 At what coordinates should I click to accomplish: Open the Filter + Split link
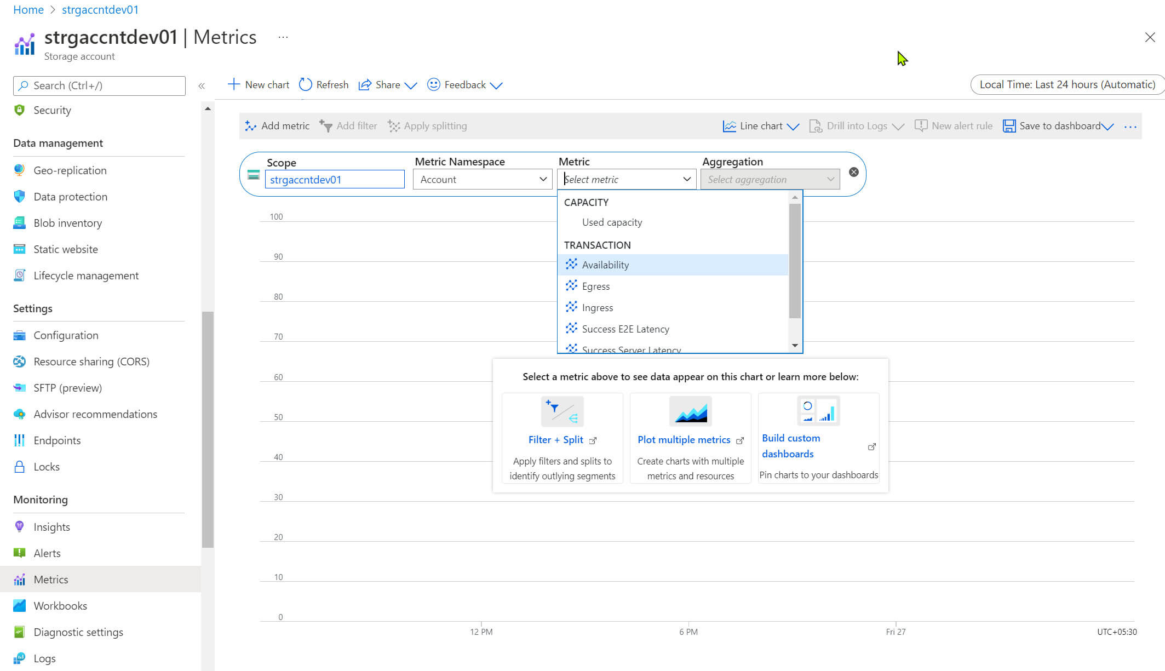point(555,440)
